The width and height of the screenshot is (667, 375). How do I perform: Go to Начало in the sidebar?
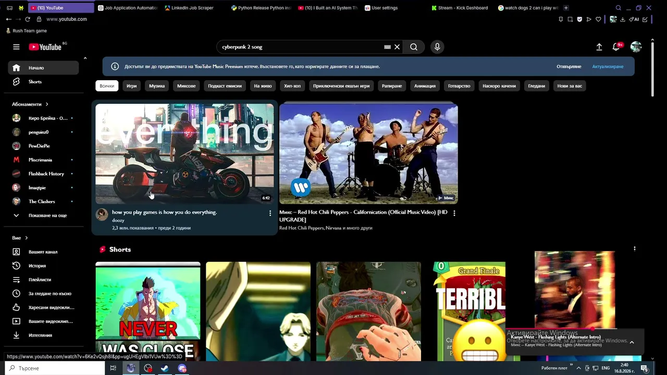pos(43,68)
